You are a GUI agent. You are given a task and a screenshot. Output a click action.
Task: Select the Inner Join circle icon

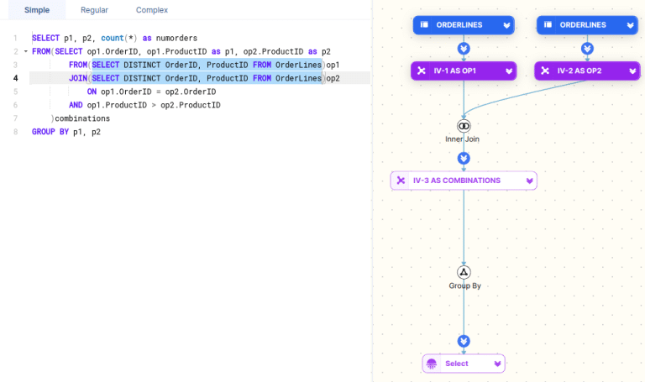point(464,126)
